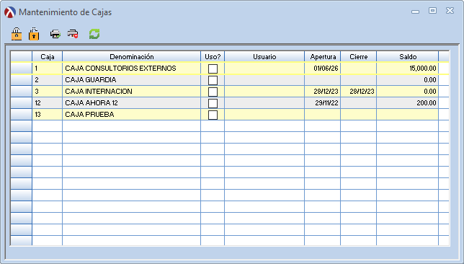Click the Usuario column header
Screen dimensions: 464x264
point(264,56)
